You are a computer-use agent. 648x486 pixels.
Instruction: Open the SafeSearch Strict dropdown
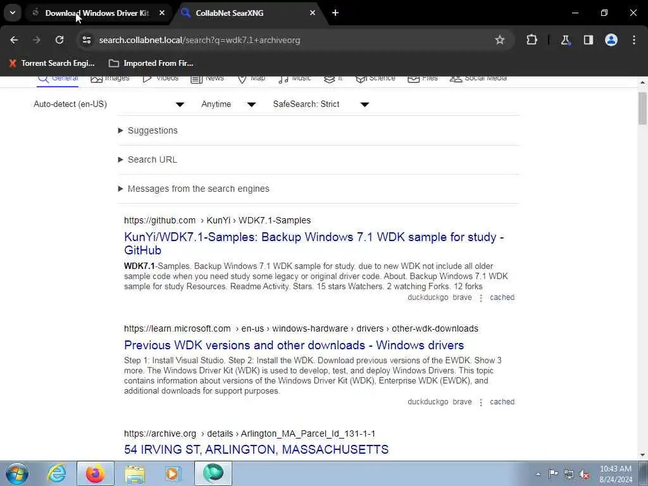pos(321,104)
